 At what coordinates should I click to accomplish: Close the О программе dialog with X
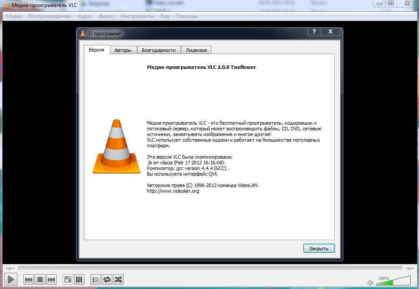point(330,31)
